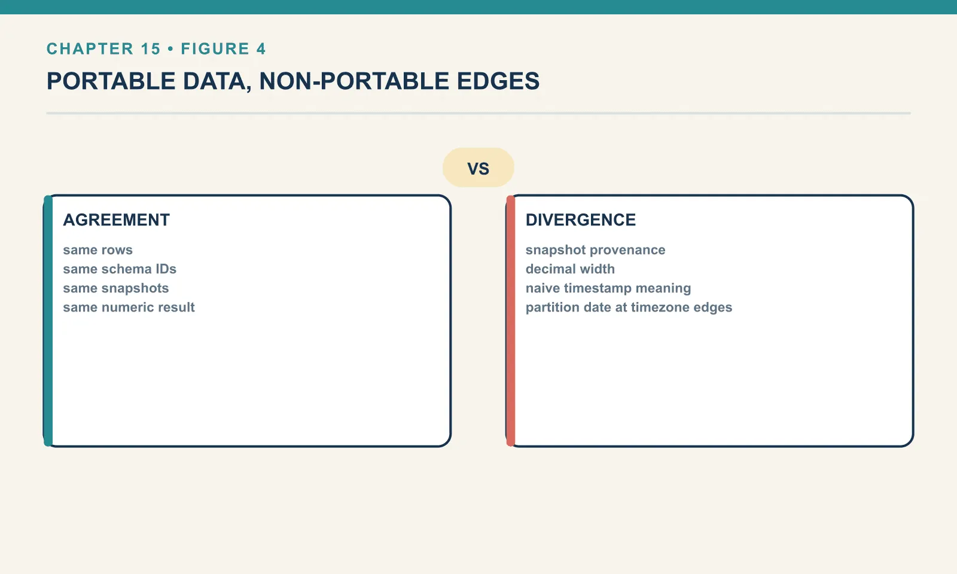The width and height of the screenshot is (957, 574).
Task: Click 'snapshot provenance' in Divergence list
Action: pyautogui.click(x=595, y=250)
